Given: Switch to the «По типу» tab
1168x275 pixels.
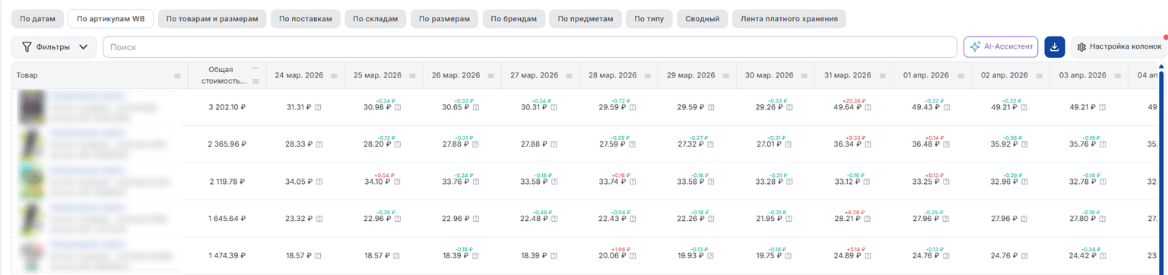Looking at the screenshot, I should pyautogui.click(x=649, y=18).
